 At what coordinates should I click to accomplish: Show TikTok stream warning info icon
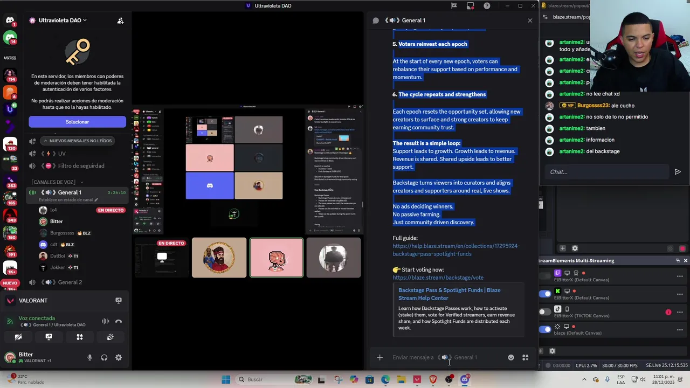click(668, 312)
